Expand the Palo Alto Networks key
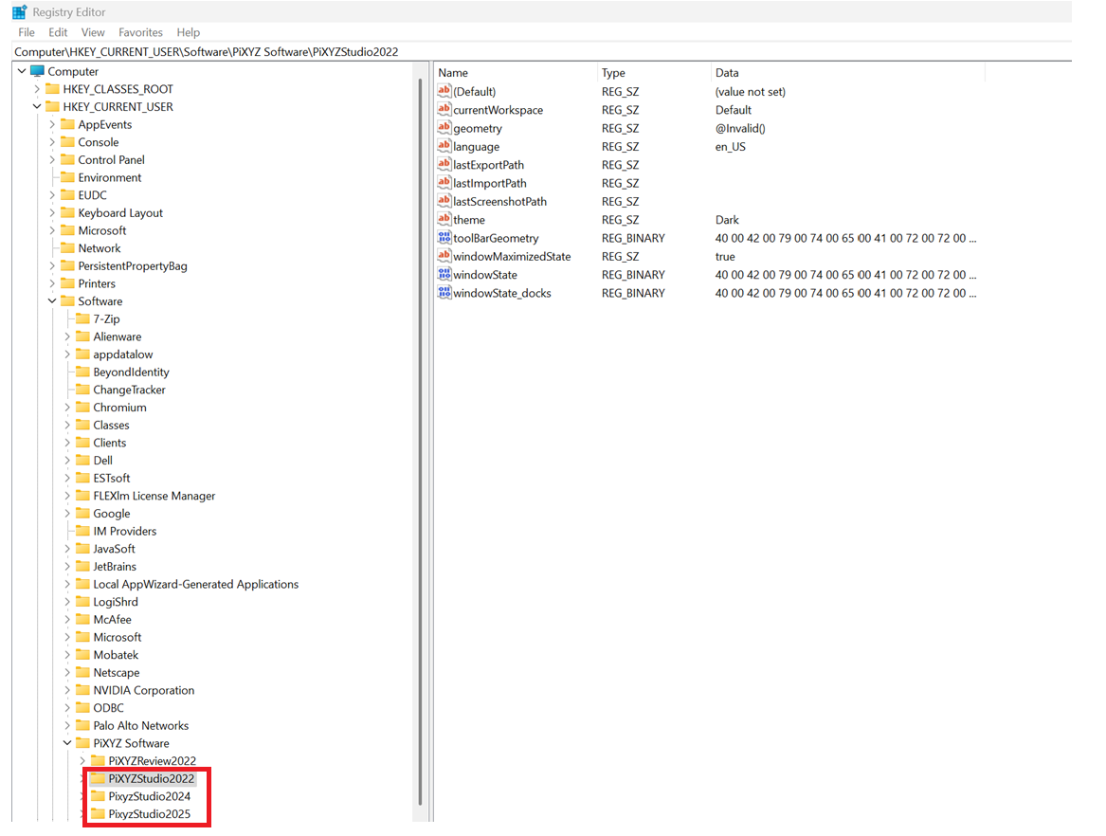The width and height of the screenshot is (1106, 836). tap(67, 725)
